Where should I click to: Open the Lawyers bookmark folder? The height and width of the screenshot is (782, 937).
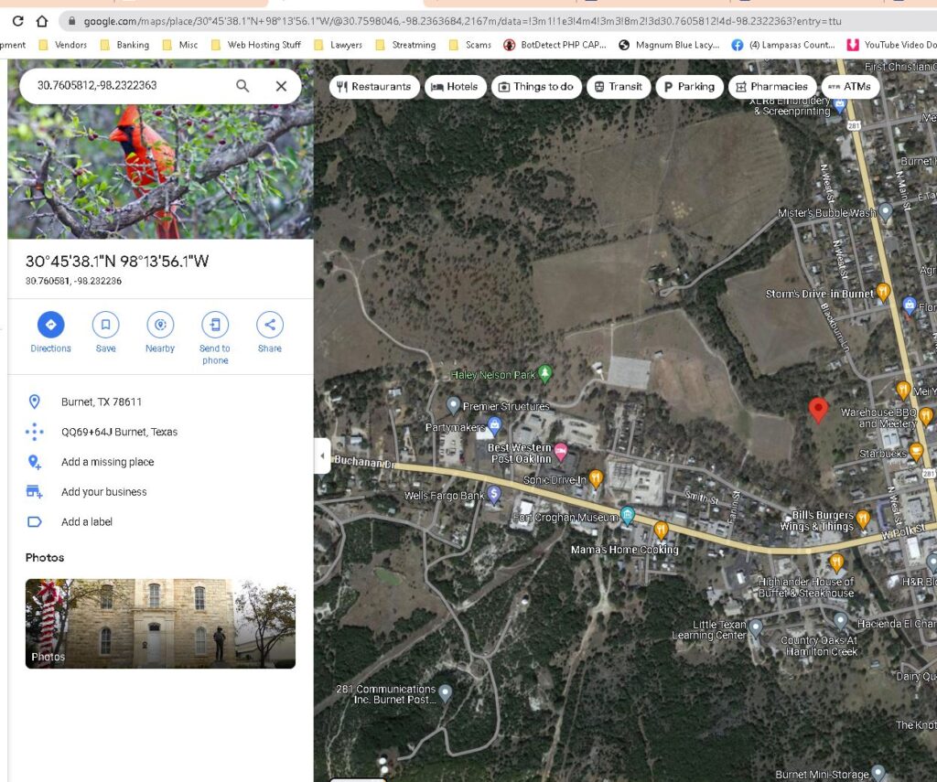(x=339, y=45)
